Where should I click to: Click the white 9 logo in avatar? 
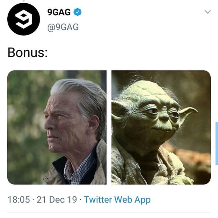coord(24,19)
